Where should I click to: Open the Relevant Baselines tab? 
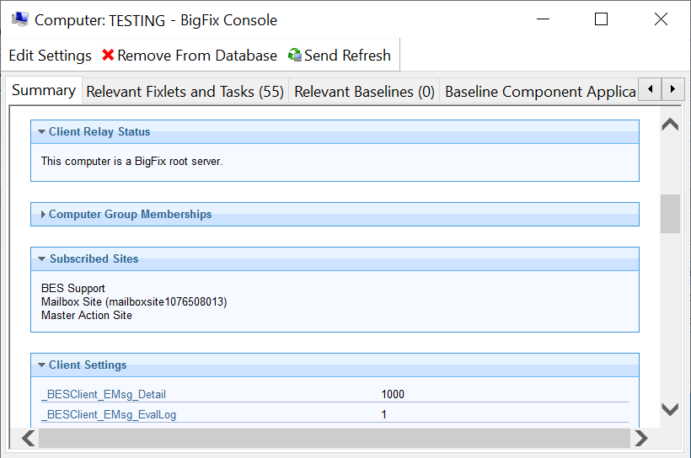pyautogui.click(x=364, y=92)
